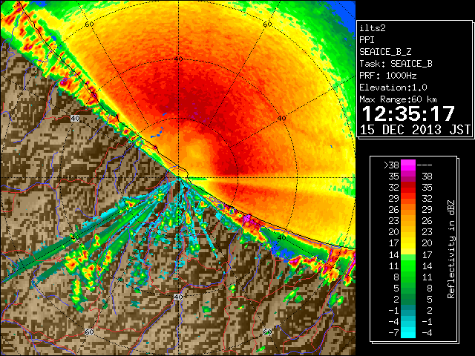Click the "60" range label in the upper-left of the map
Viewport: 475px width, 356px height.
click(89, 24)
